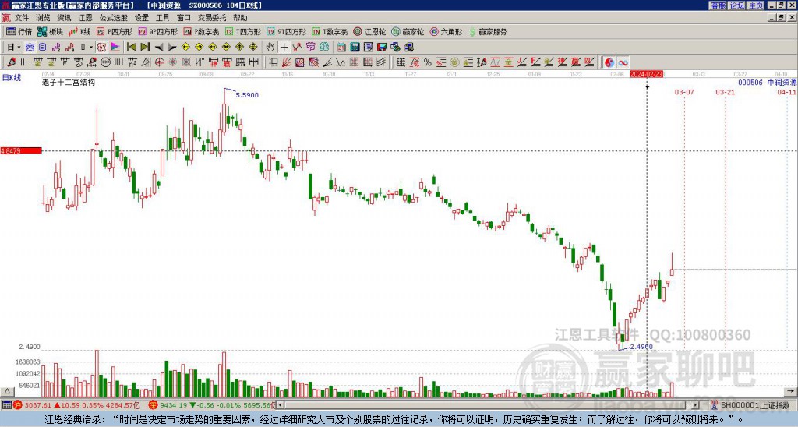This screenshot has height=427, width=798.
Task: Click the 9434.19 Shenzhen index value
Action: coord(174,405)
